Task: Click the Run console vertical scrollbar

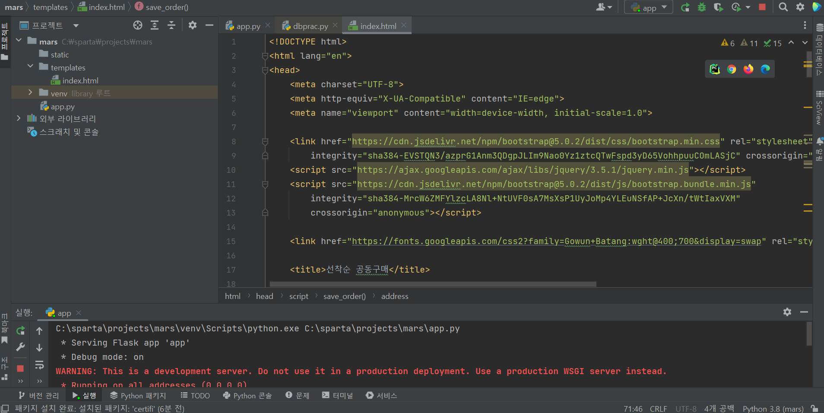Action: [809, 334]
